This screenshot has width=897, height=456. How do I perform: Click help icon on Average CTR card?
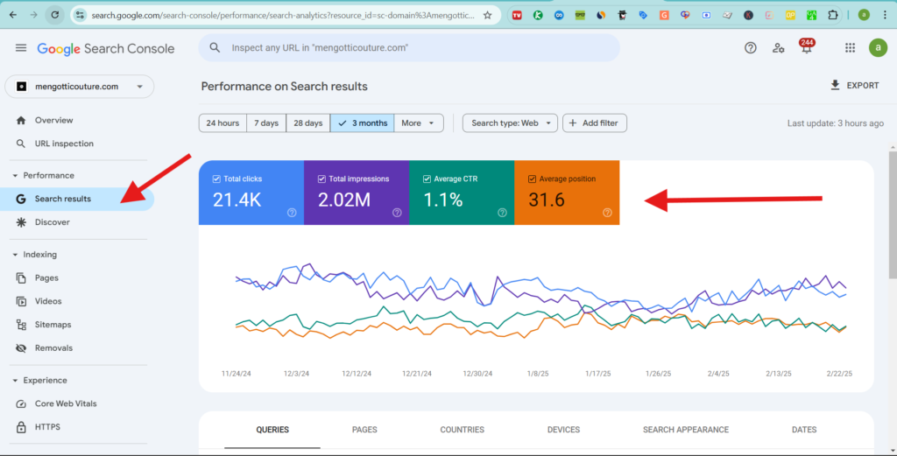point(502,213)
